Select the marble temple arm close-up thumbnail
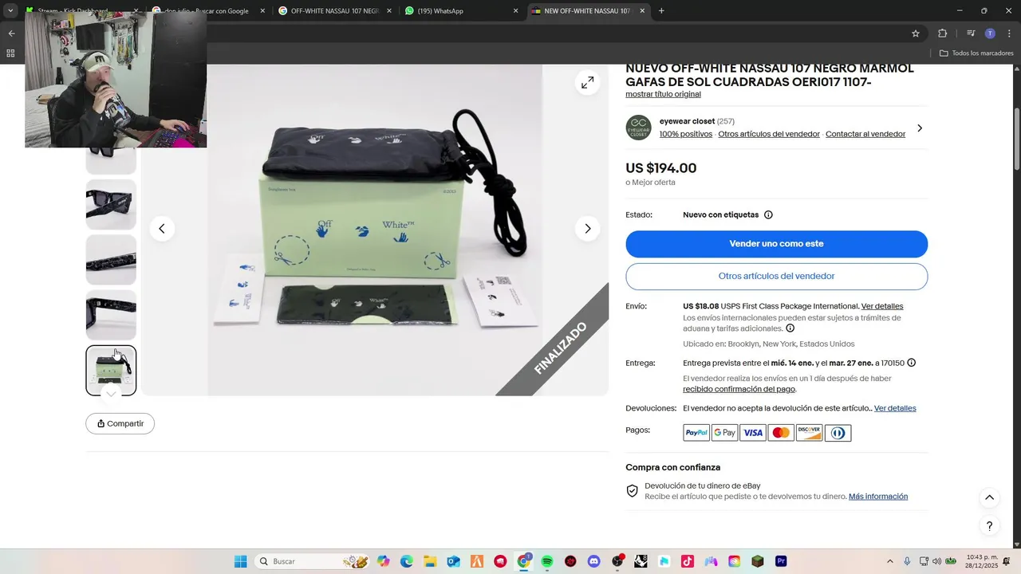This screenshot has height=574, width=1021. pos(111,260)
